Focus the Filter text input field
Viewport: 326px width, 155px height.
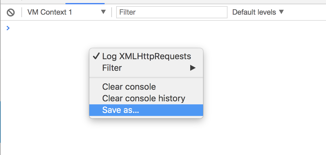pos(172,12)
